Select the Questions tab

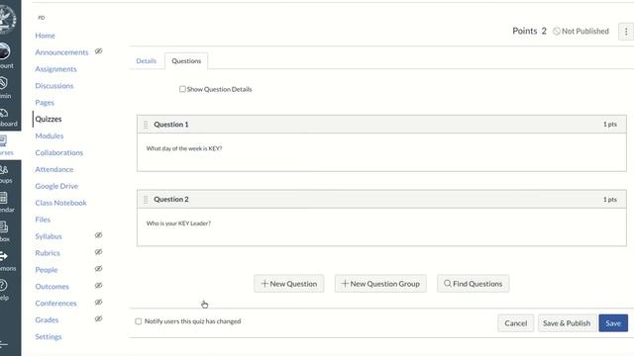[x=186, y=61]
